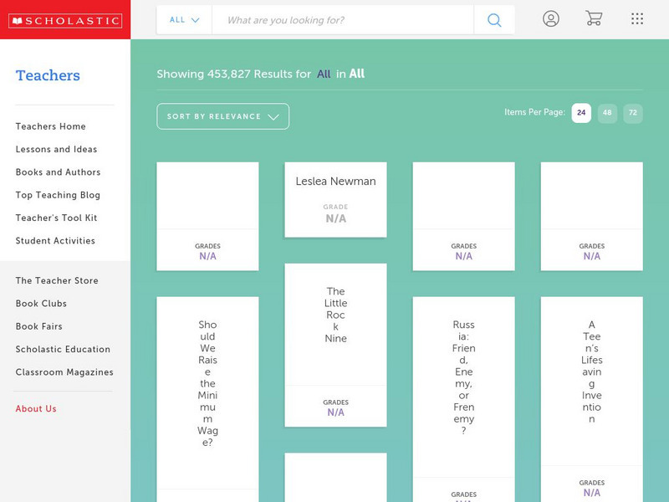669x502 pixels.
Task: Open The Little Rock Nine result card
Action: [336, 345]
